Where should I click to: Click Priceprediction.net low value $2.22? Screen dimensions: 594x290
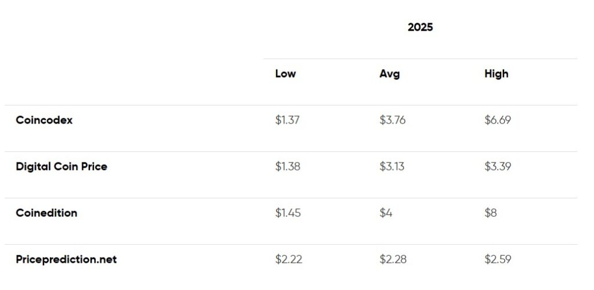tap(288, 259)
